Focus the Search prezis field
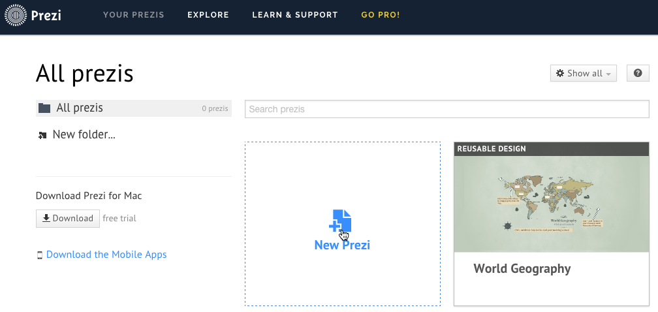 [447, 109]
